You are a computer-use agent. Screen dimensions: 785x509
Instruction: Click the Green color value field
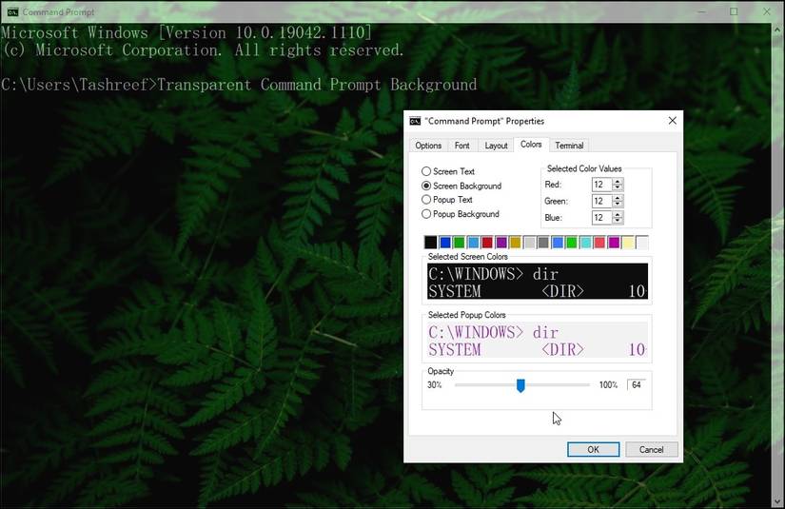[601, 201]
